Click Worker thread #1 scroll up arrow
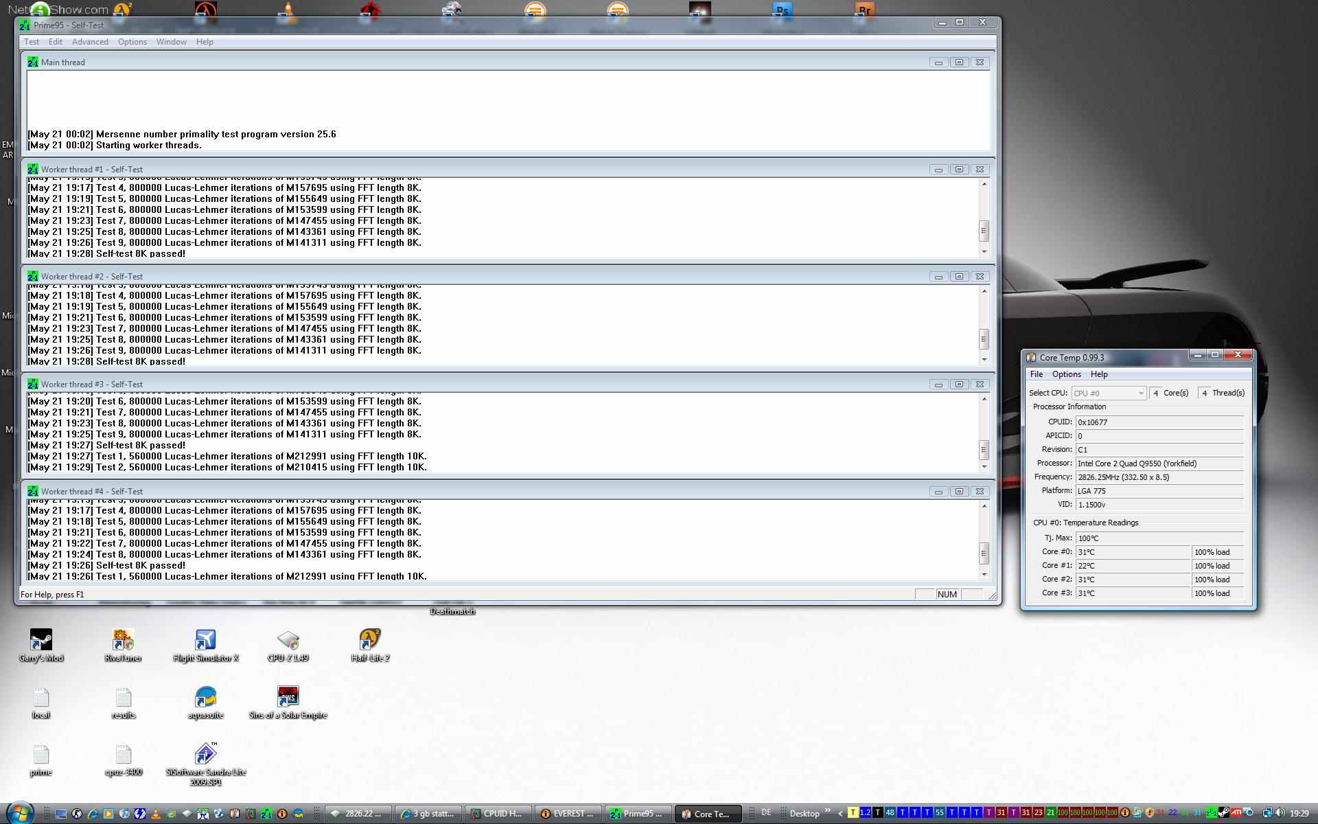This screenshot has height=824, width=1318. 984,184
